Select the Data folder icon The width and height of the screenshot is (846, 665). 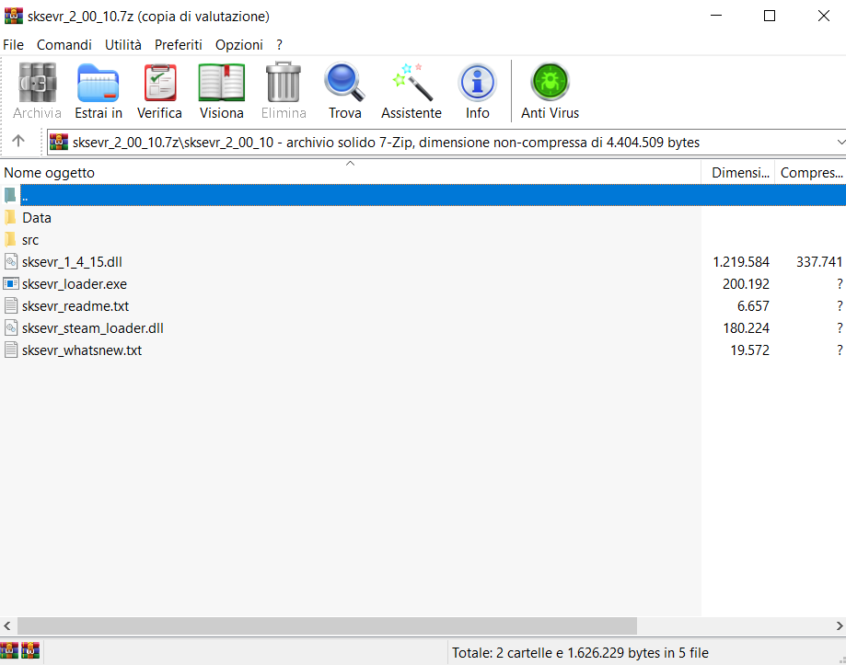click(10, 218)
